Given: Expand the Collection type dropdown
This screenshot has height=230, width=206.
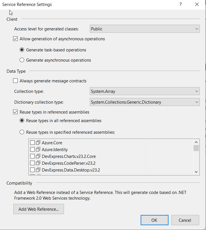Looking at the screenshot, I should 145,91.
